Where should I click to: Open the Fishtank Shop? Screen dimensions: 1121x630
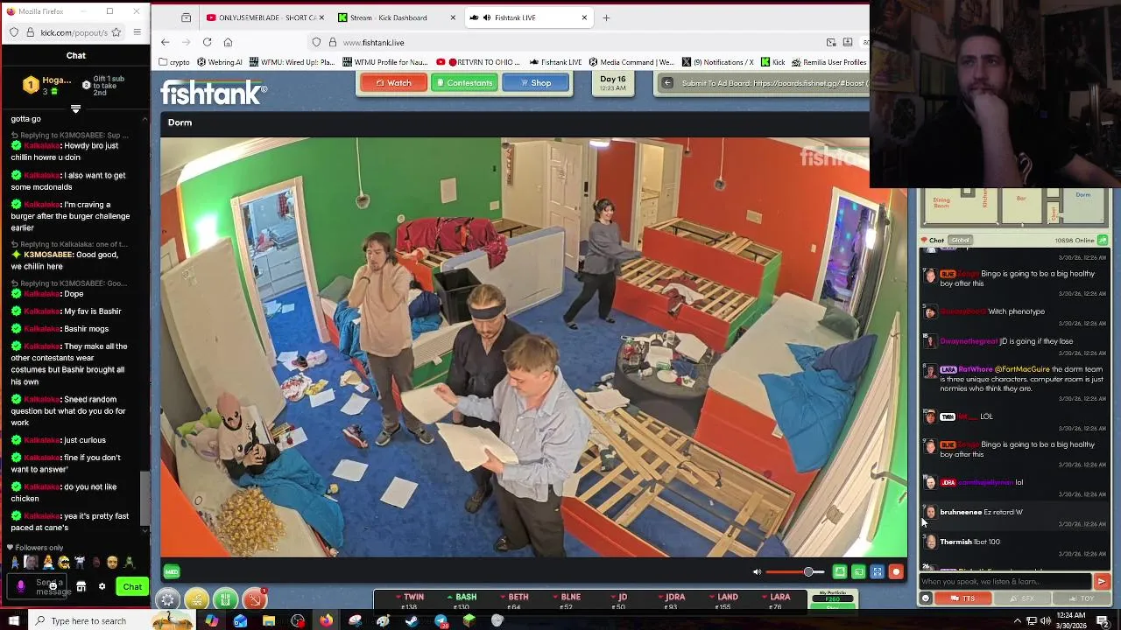(535, 83)
